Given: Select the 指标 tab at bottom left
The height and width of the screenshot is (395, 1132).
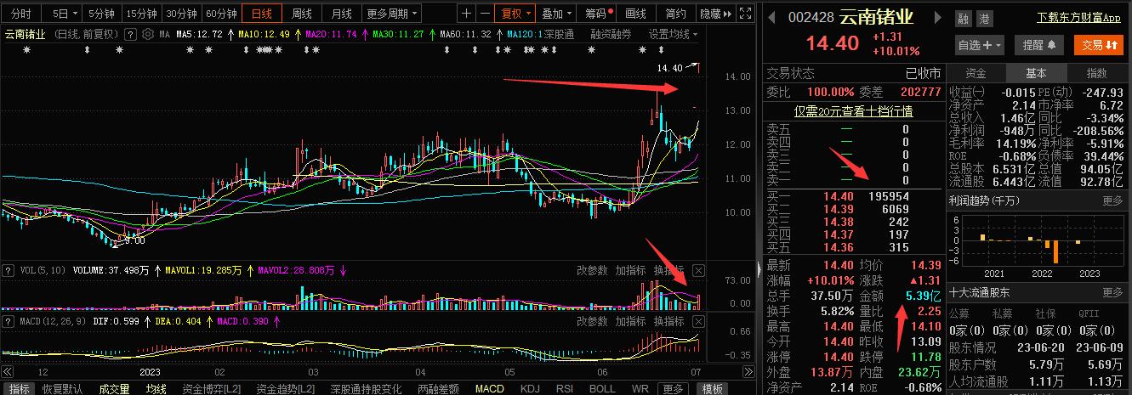Looking at the screenshot, I should pos(19,388).
